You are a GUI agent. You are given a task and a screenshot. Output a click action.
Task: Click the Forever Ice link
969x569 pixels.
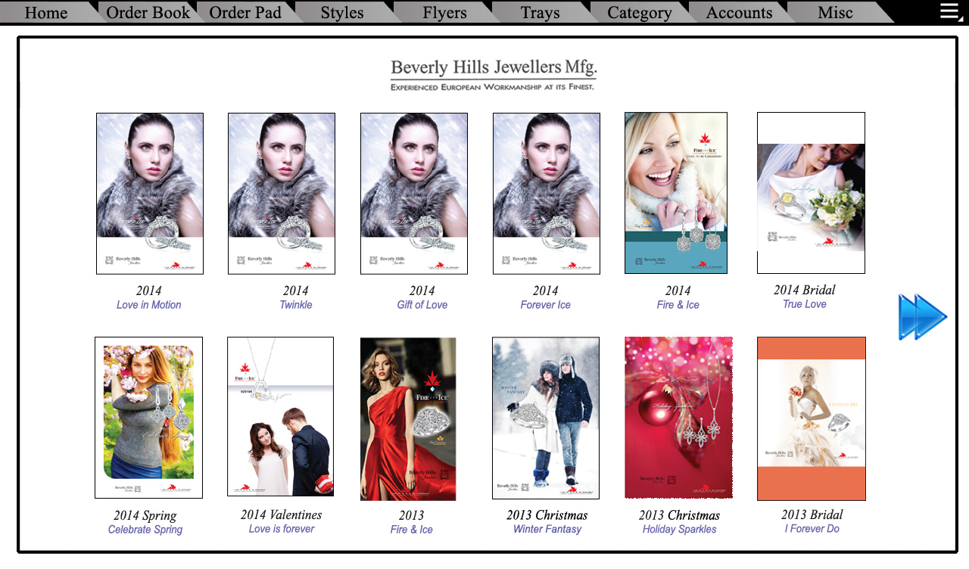pos(546,305)
